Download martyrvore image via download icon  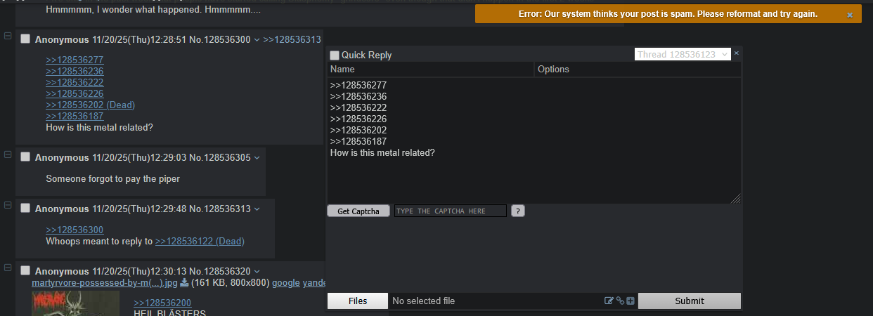click(184, 282)
